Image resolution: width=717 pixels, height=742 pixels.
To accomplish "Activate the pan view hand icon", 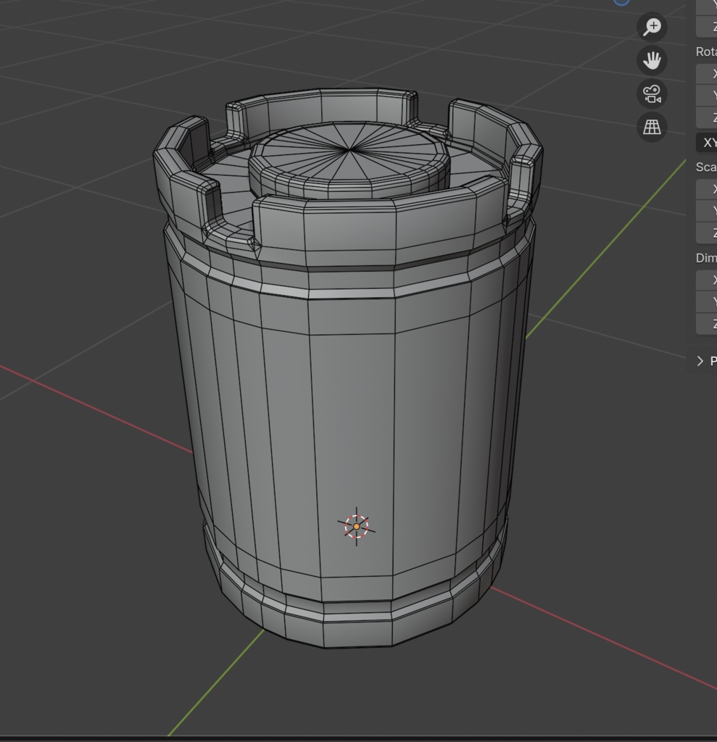I will [652, 60].
